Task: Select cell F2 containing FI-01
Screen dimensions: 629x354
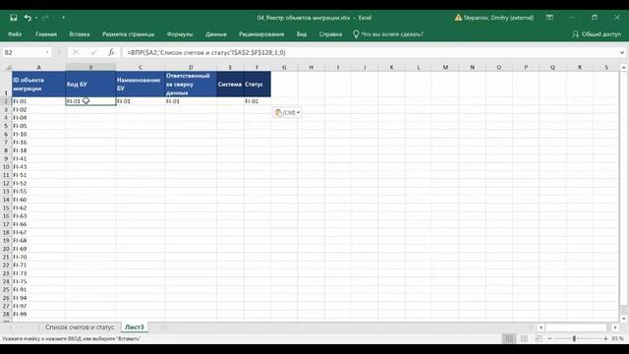Action: tap(257, 101)
